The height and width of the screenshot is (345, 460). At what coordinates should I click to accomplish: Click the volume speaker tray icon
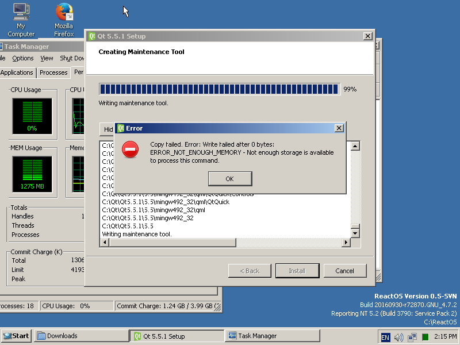pyautogui.click(x=398, y=337)
